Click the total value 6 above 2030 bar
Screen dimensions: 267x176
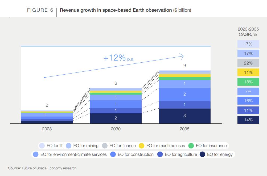point(116,83)
